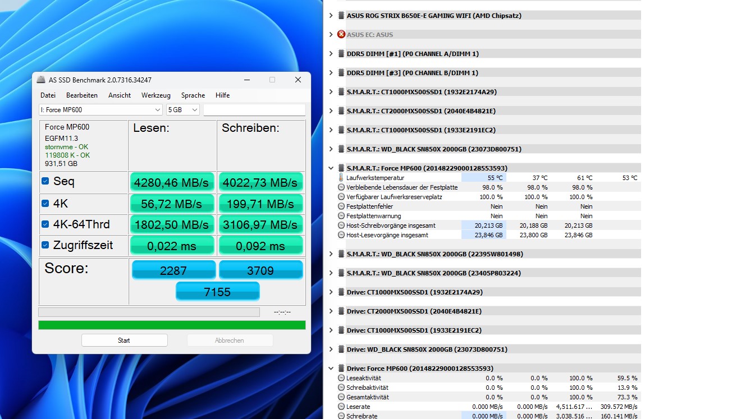
Task: Click the Start button in AS SSD Benchmark
Action: tap(124, 340)
